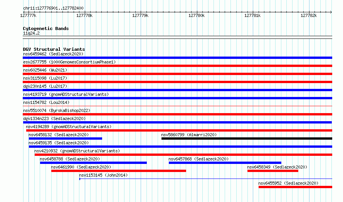
Task: Click the thin red nsv1154782 variant line
Action: click(177, 106)
